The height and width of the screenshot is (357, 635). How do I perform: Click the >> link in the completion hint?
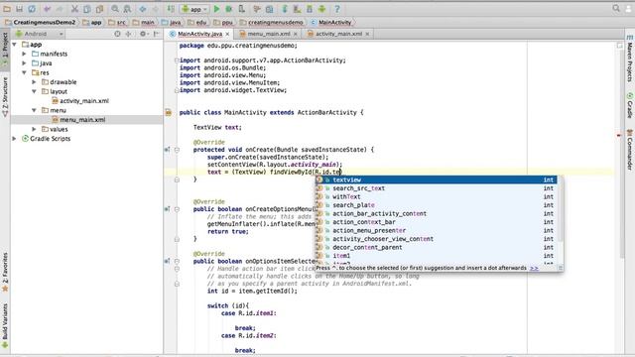pyautogui.click(x=534, y=268)
